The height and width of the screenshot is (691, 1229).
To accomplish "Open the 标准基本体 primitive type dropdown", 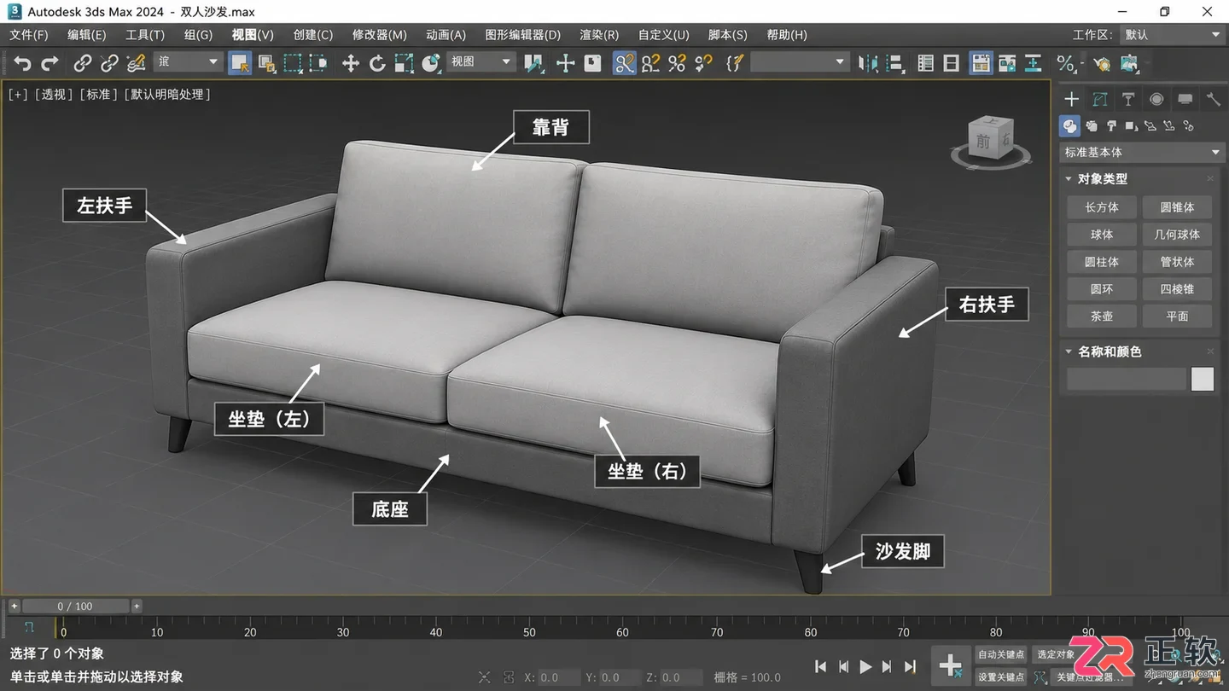I will 1141,153.
